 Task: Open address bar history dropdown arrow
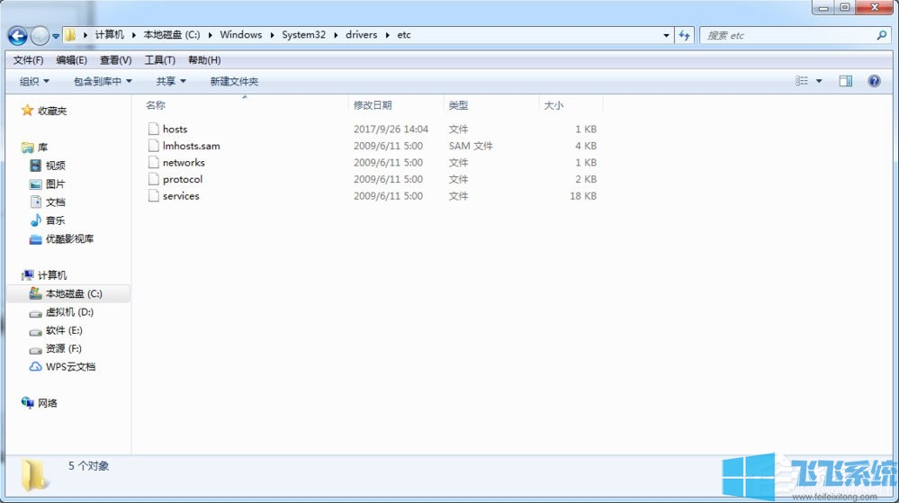point(666,36)
